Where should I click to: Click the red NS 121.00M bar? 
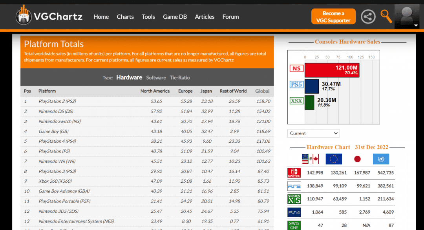tap(332, 70)
